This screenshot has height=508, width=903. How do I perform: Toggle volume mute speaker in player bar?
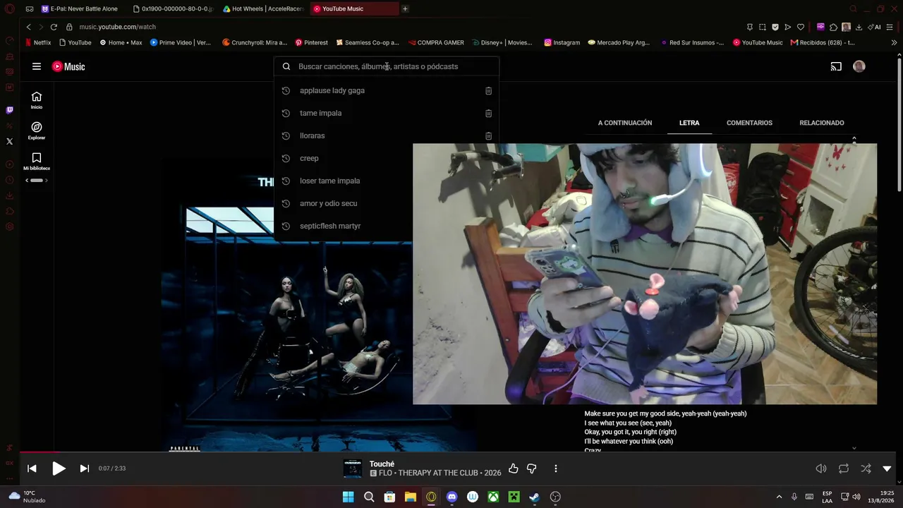[821, 468]
